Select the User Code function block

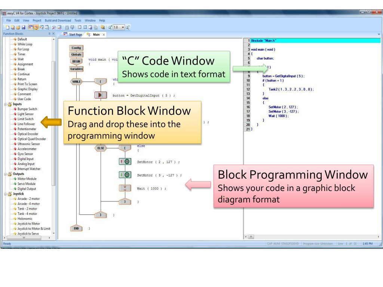[24, 99]
